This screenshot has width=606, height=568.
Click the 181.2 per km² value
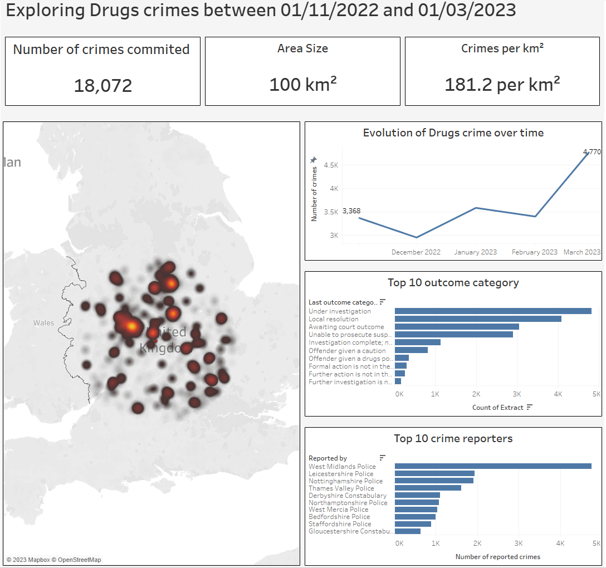(502, 85)
